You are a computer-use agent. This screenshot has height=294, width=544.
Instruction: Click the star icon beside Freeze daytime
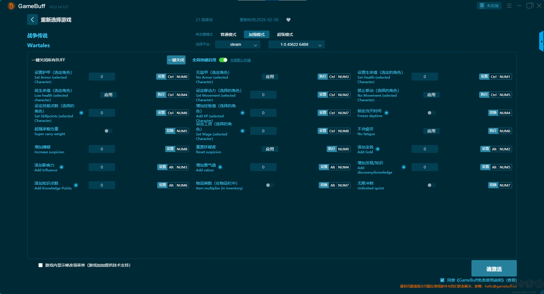386,113
